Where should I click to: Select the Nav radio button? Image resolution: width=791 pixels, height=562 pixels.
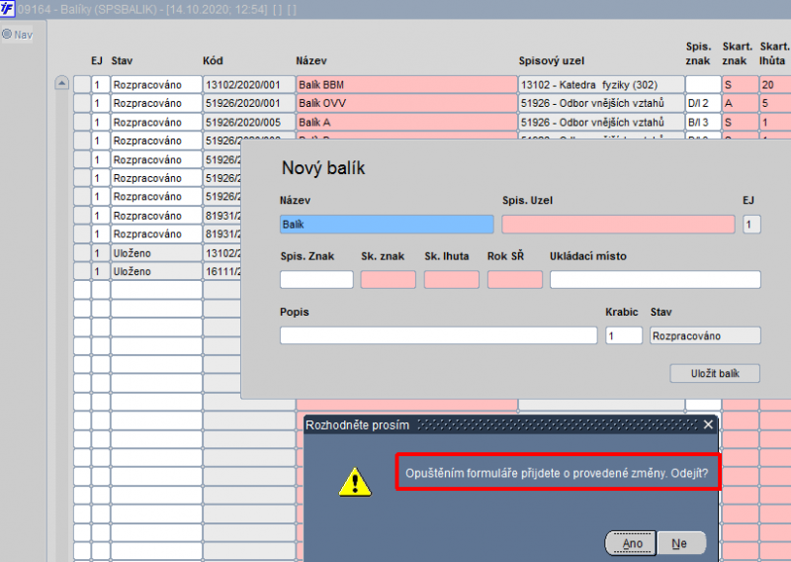[x=7, y=35]
